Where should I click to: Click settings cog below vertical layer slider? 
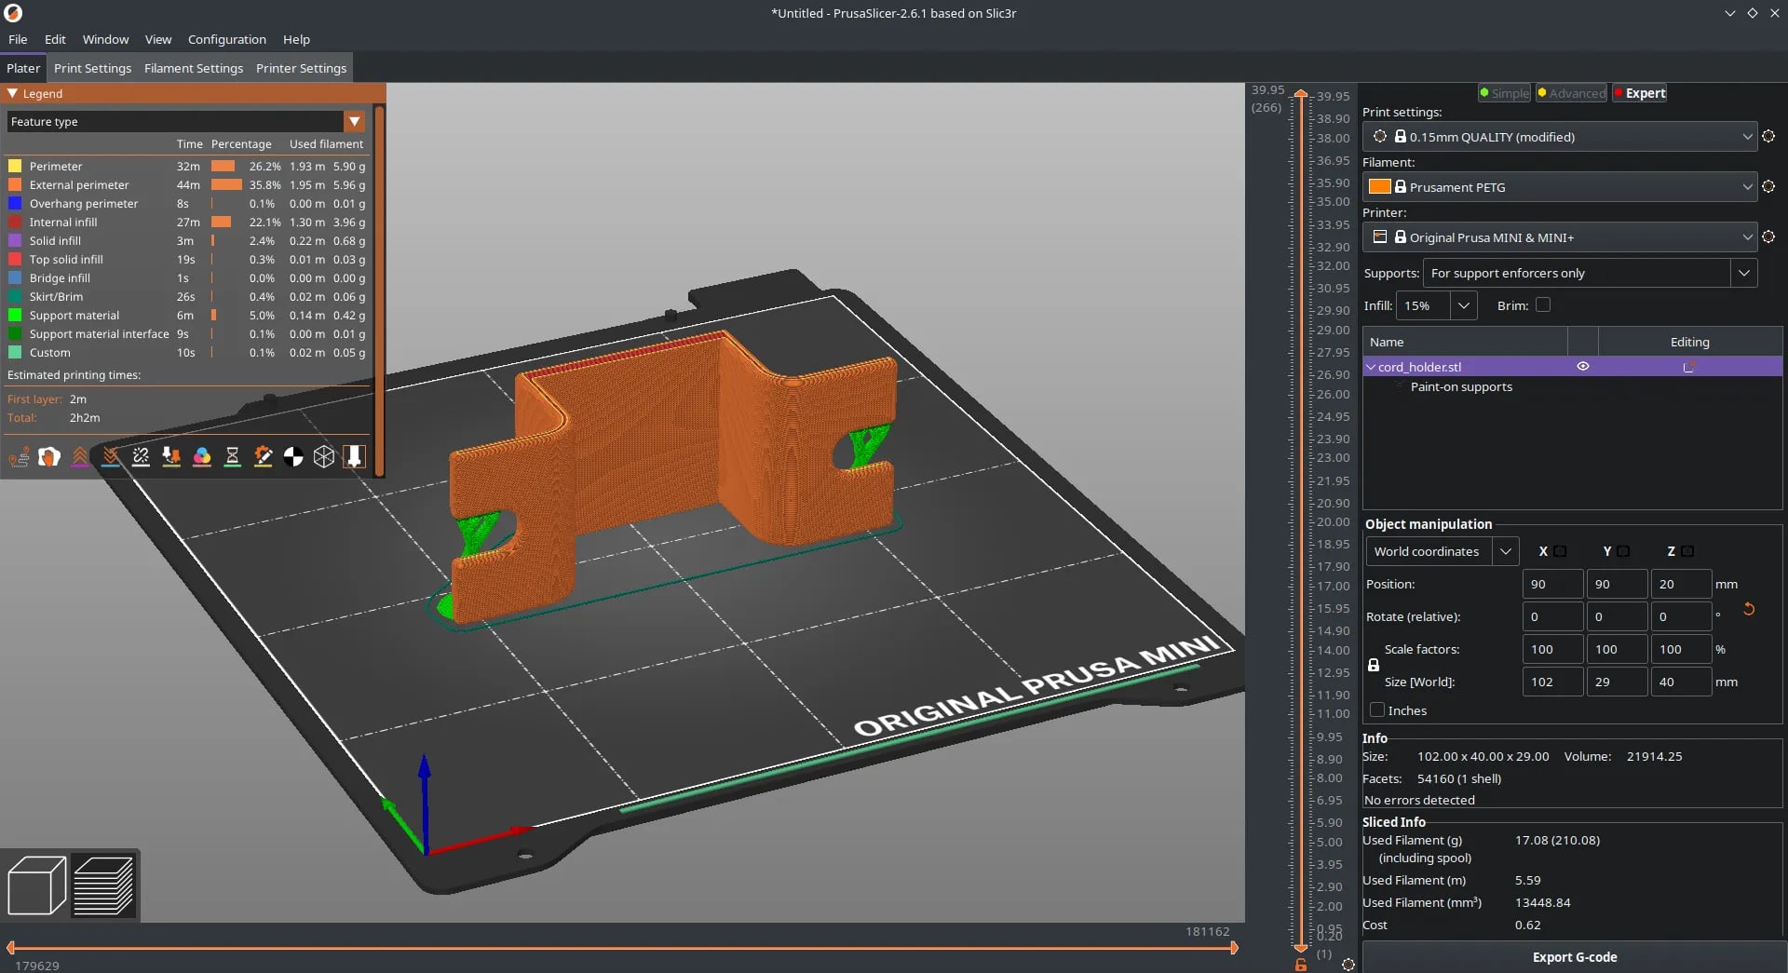tap(1348, 965)
